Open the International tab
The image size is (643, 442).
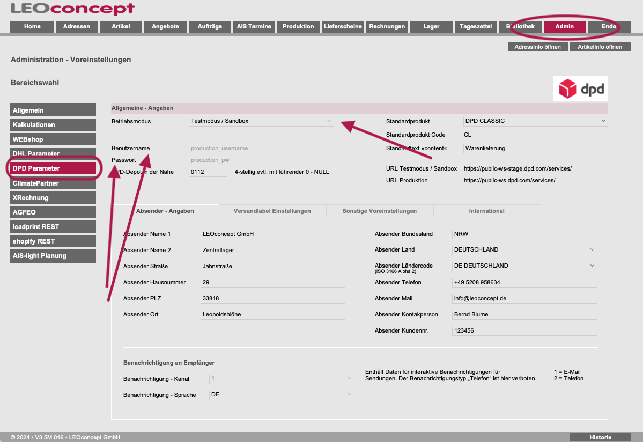[487, 211]
